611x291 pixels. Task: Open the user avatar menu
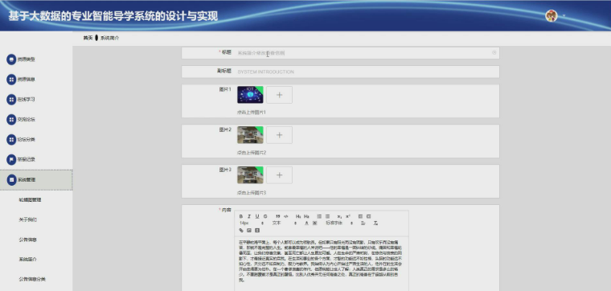pyautogui.click(x=551, y=16)
